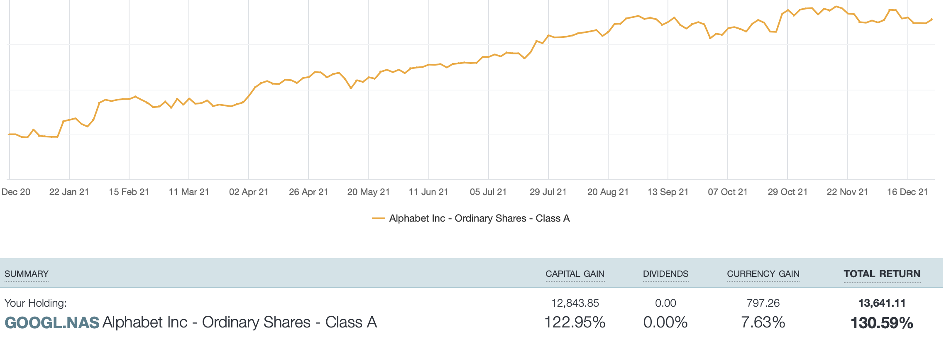Click the 12,843.85 capital gain value
Image resolution: width=944 pixels, height=337 pixels.
(575, 303)
